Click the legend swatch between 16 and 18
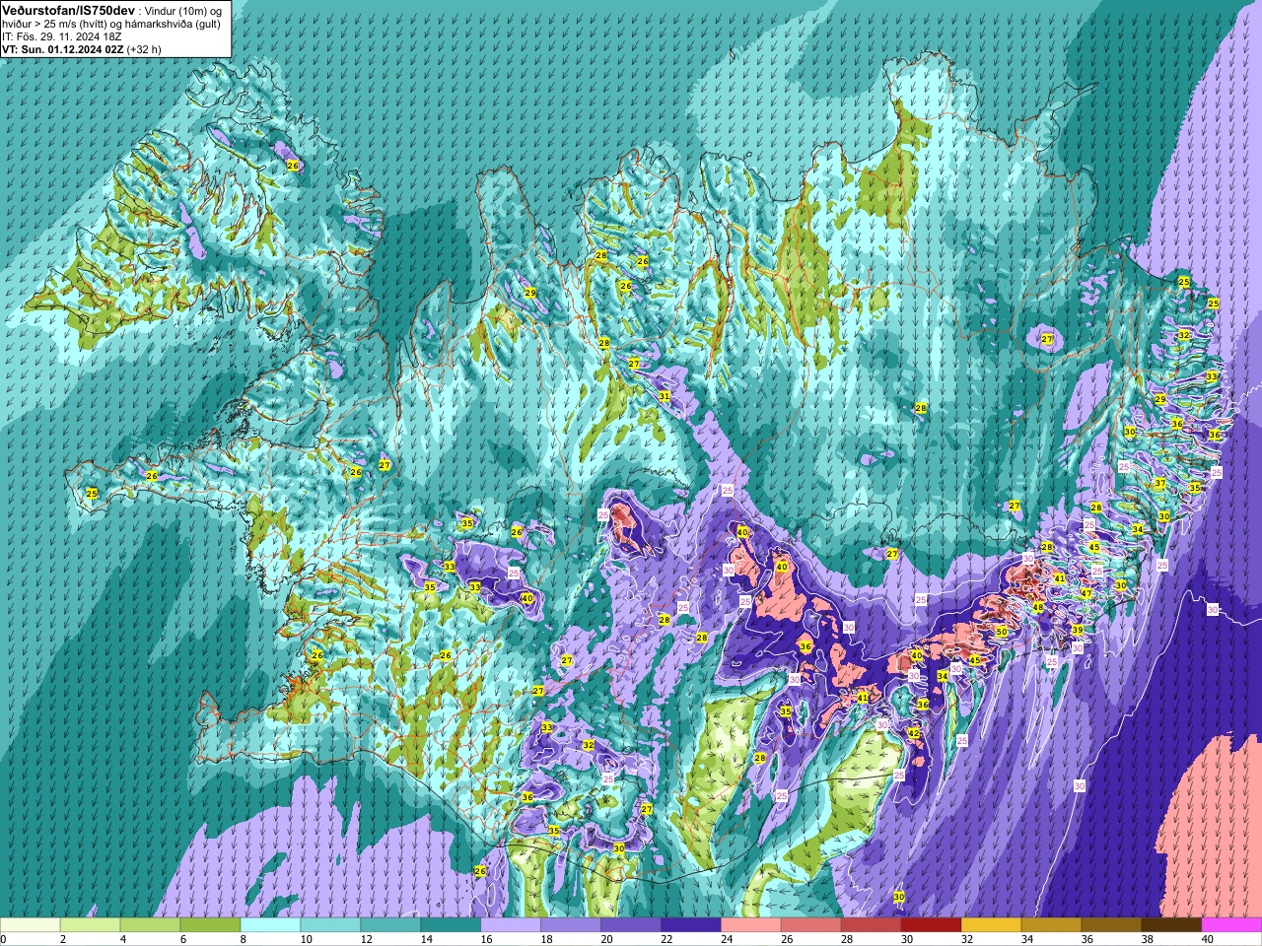 (511, 924)
